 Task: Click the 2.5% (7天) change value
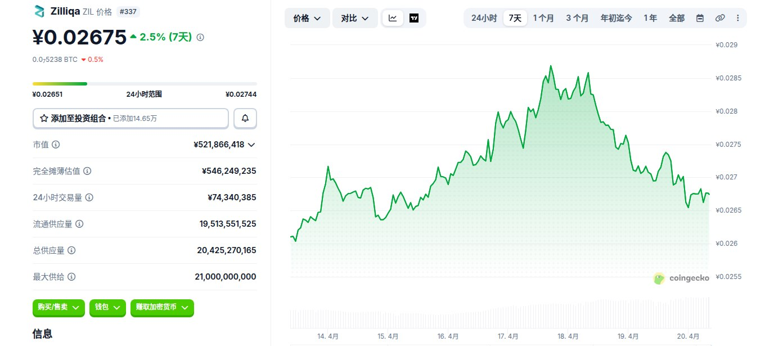(x=166, y=37)
